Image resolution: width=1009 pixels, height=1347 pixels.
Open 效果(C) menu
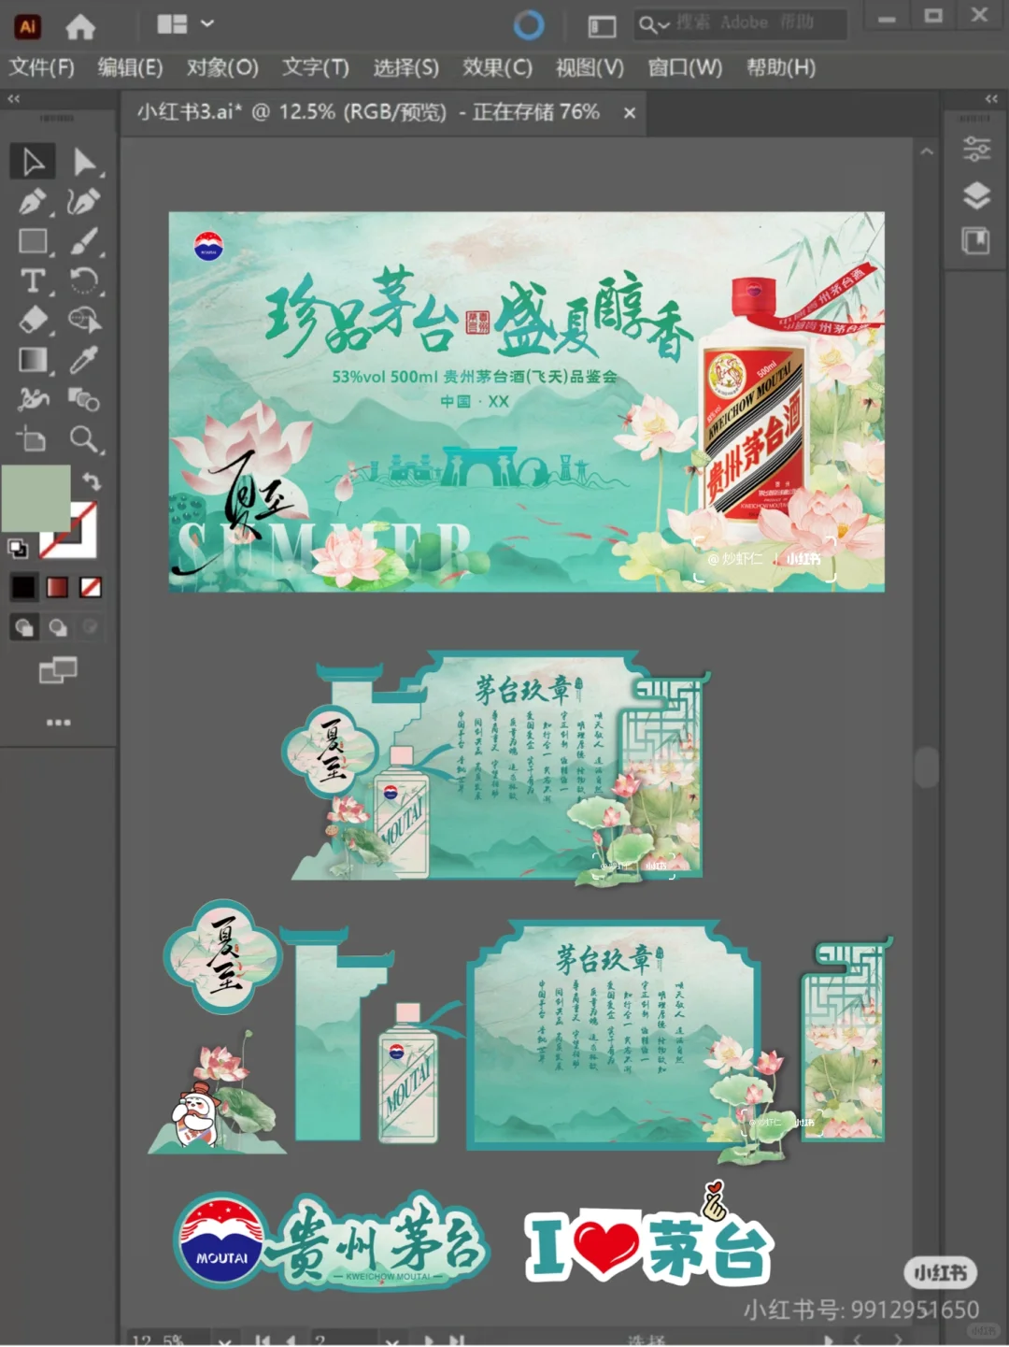coord(497,67)
